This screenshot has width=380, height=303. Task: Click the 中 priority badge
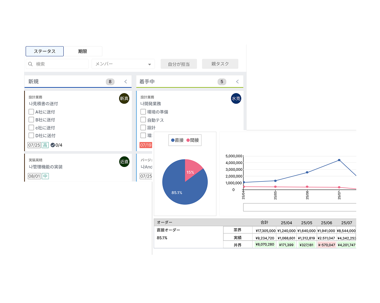pos(45,176)
